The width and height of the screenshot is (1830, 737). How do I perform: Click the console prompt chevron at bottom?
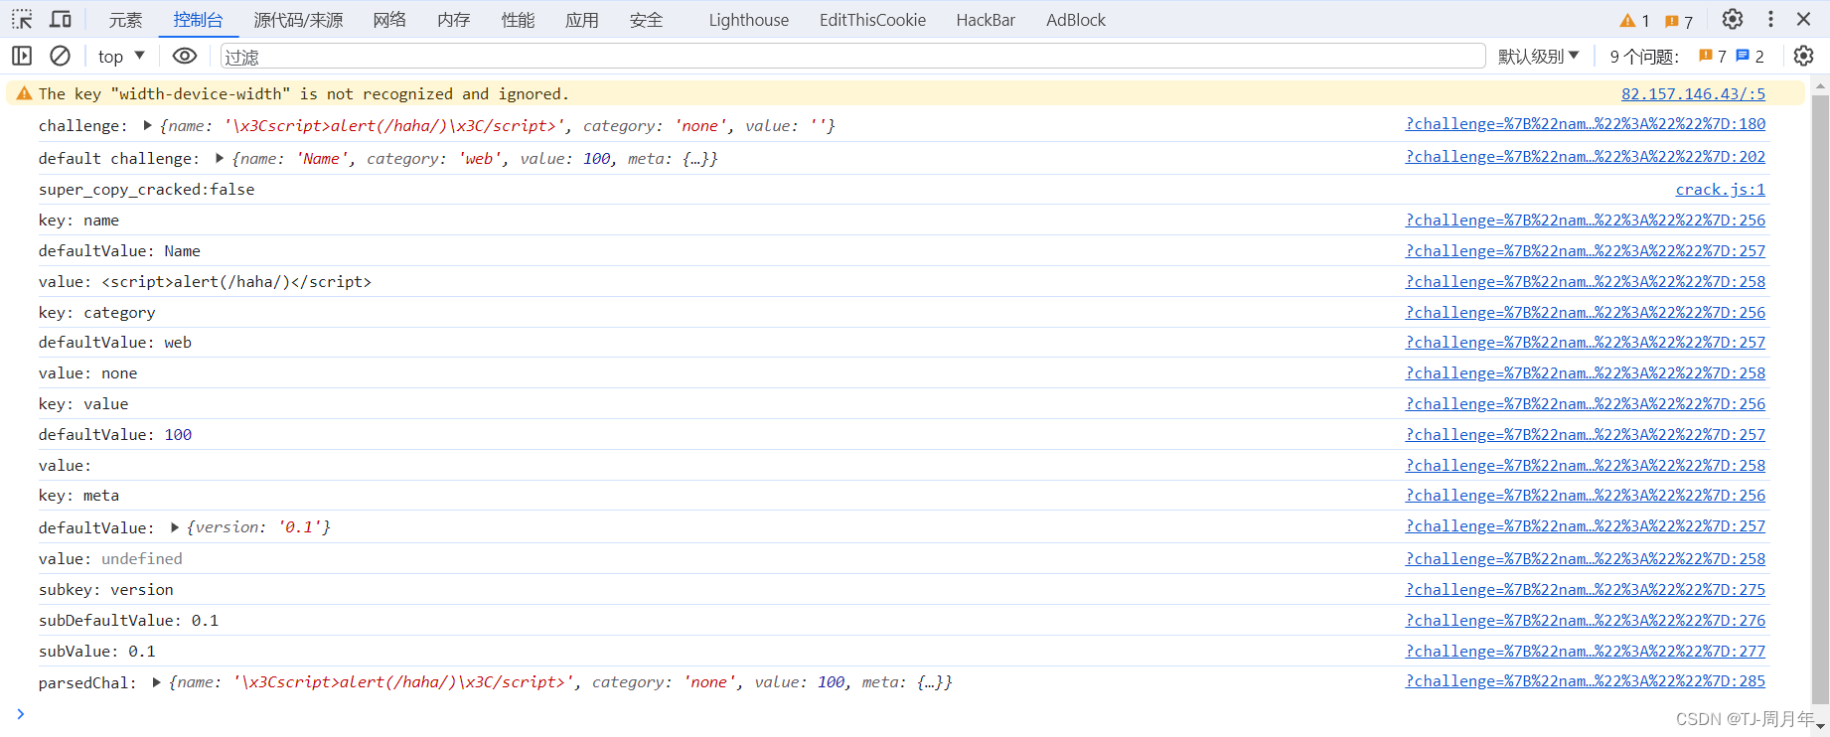click(20, 714)
